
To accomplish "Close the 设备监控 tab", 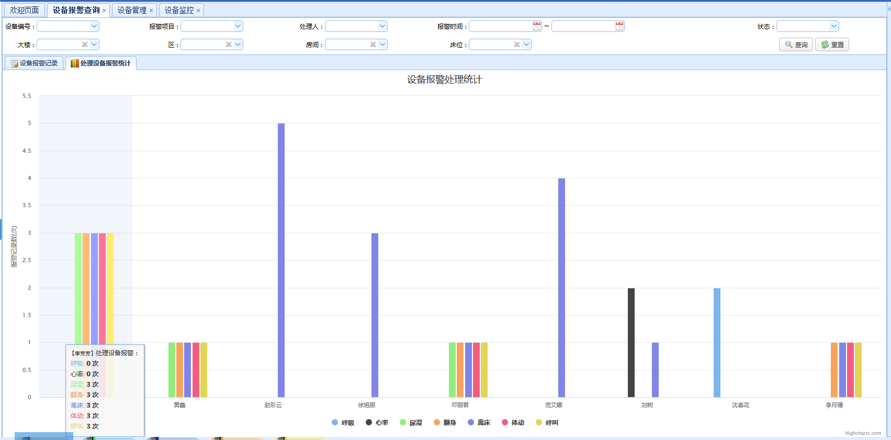I will tap(198, 10).
